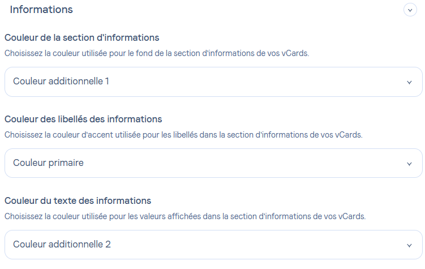
Task: Select the Couleur primaire value text
Action: pyautogui.click(x=48, y=163)
